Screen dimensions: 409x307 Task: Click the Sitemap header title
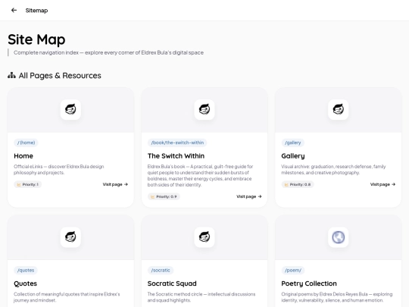[36, 11]
